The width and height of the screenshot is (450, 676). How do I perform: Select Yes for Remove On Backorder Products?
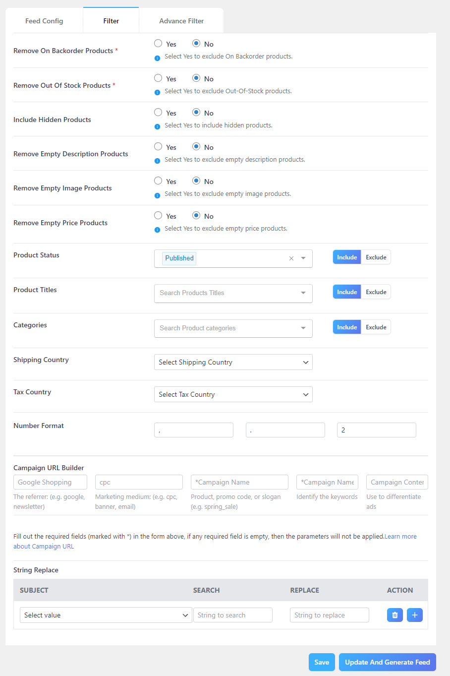tap(158, 44)
